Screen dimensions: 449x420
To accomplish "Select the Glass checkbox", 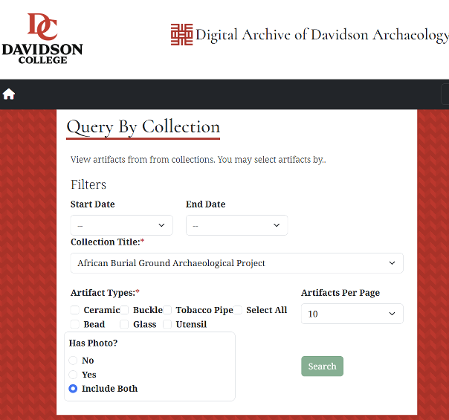I will (125, 324).
